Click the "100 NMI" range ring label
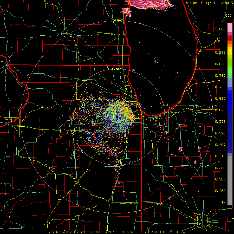 (x=117, y=21)
